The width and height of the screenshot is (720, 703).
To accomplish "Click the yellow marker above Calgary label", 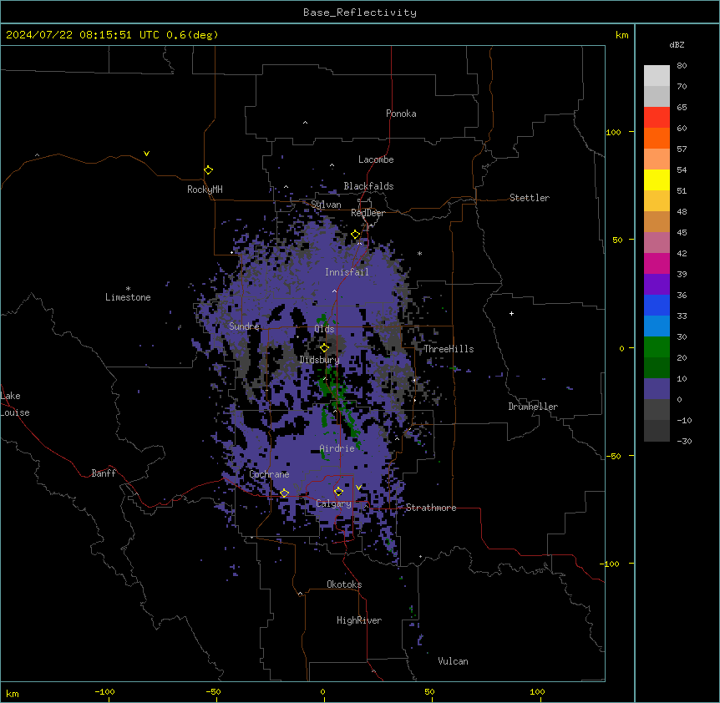I will click(338, 492).
